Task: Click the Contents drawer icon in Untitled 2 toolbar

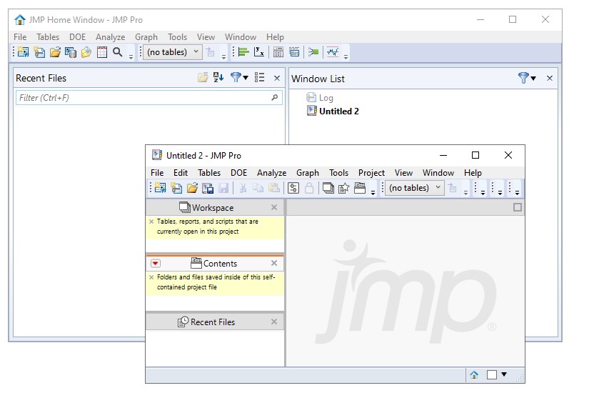Action: 360,188
